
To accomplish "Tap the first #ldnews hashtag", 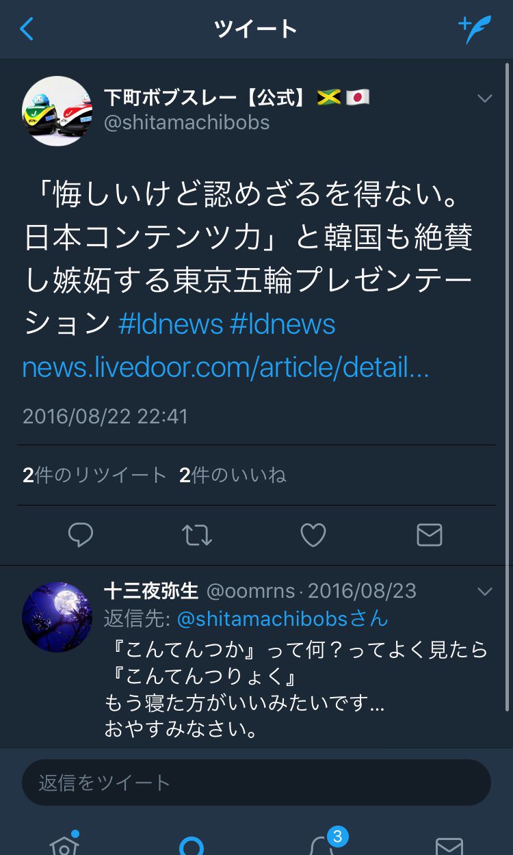I will click(171, 324).
